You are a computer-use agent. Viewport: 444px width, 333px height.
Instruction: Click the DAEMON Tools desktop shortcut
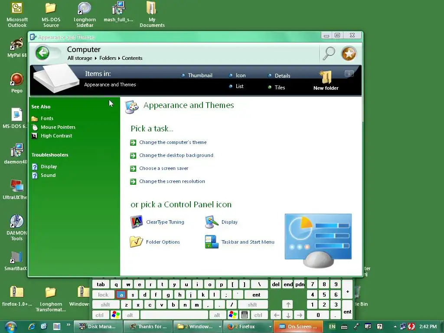click(x=17, y=228)
